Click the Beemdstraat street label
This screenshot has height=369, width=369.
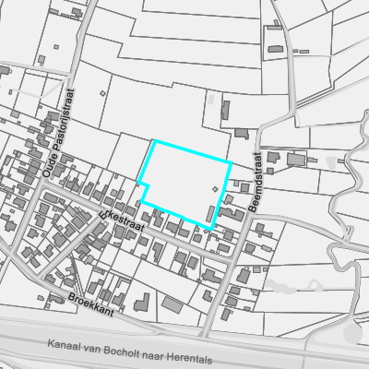tap(256, 182)
